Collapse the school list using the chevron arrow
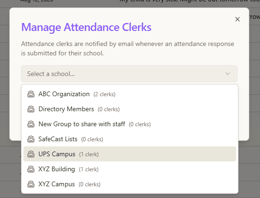The height and width of the screenshot is (198, 260). (228, 74)
